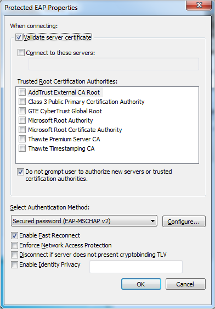215x309 pixels.
Task: Enable Connect to these servers checkbox
Action: tap(21, 53)
